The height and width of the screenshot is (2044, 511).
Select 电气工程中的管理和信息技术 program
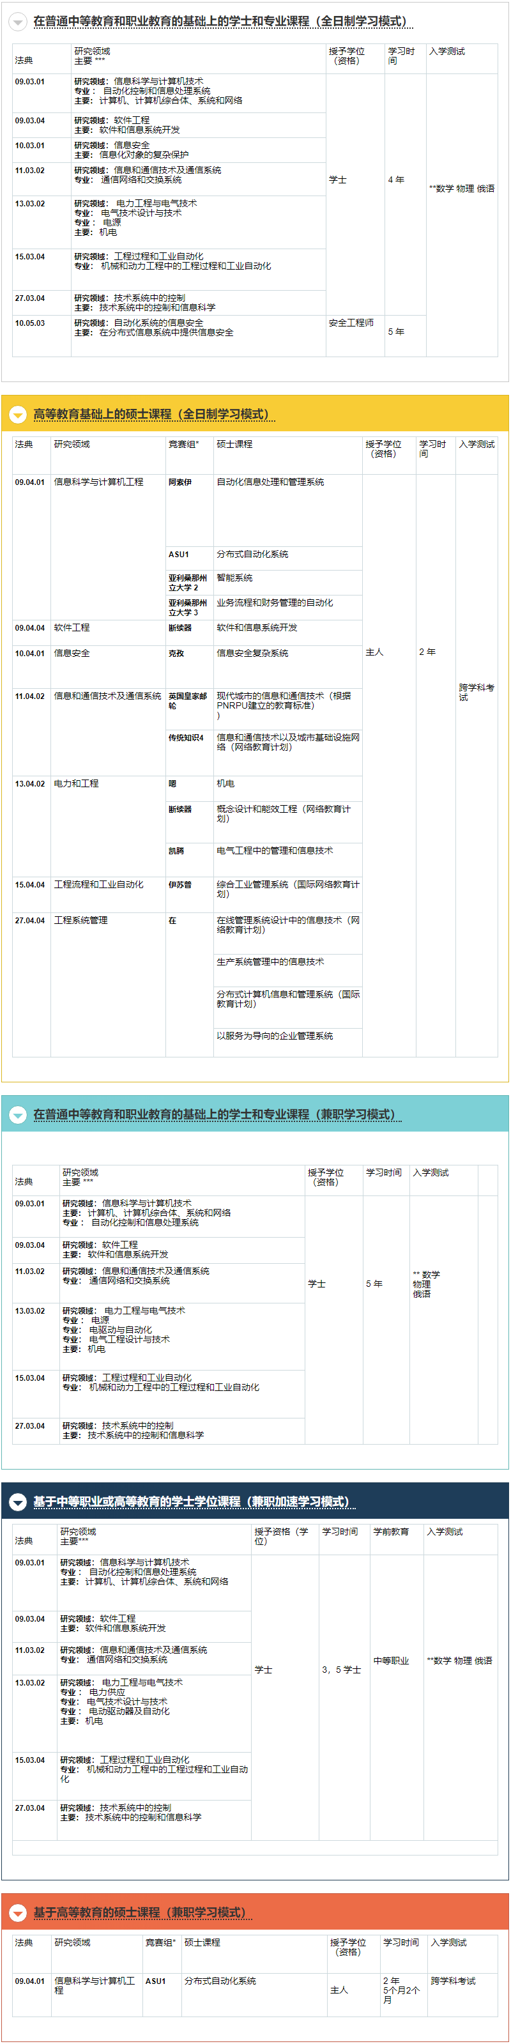pyautogui.click(x=275, y=850)
